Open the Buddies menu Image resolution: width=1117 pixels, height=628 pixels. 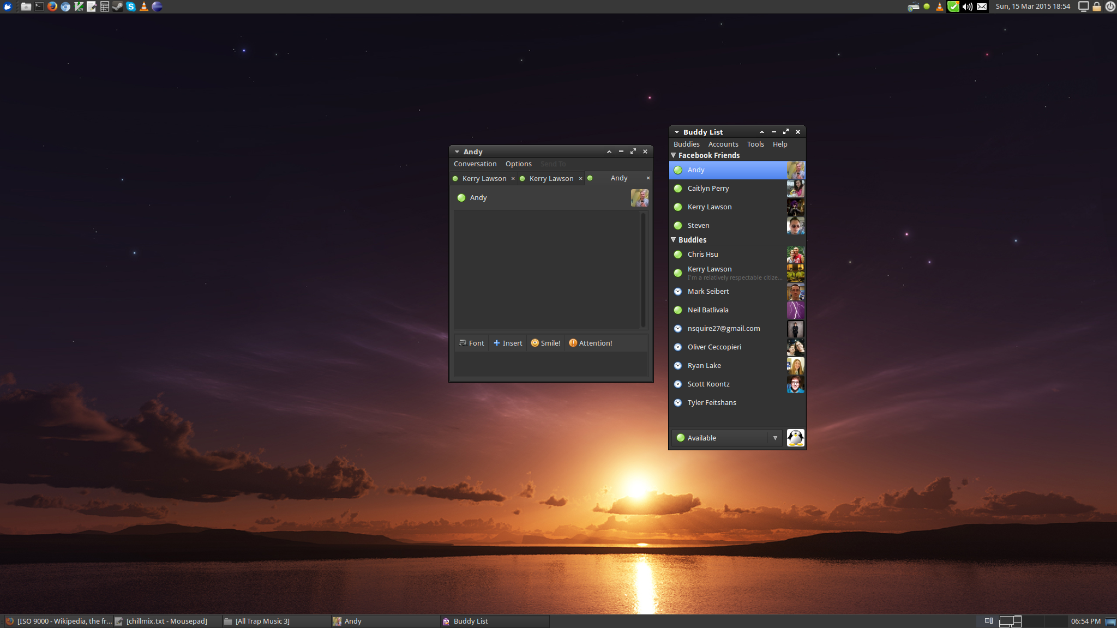pyautogui.click(x=686, y=144)
